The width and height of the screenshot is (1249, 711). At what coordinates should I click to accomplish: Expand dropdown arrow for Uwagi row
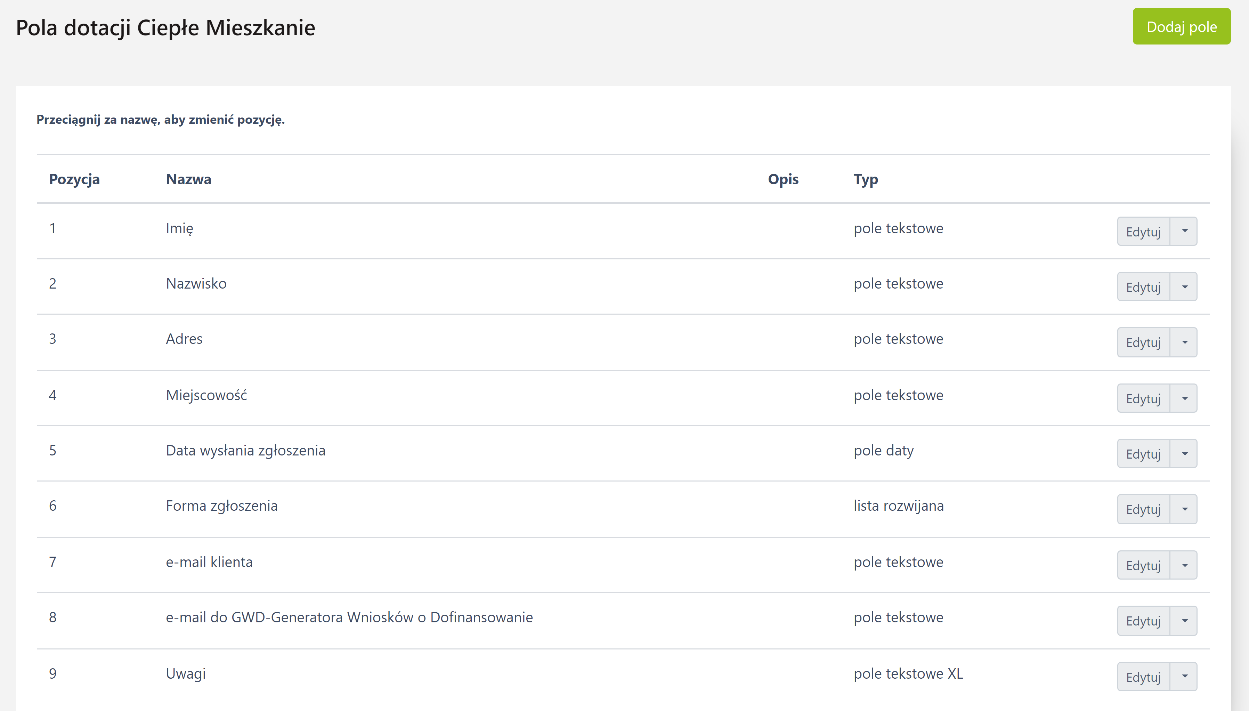point(1184,677)
